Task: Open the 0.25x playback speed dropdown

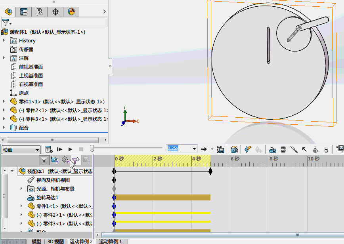Action: 194,149
